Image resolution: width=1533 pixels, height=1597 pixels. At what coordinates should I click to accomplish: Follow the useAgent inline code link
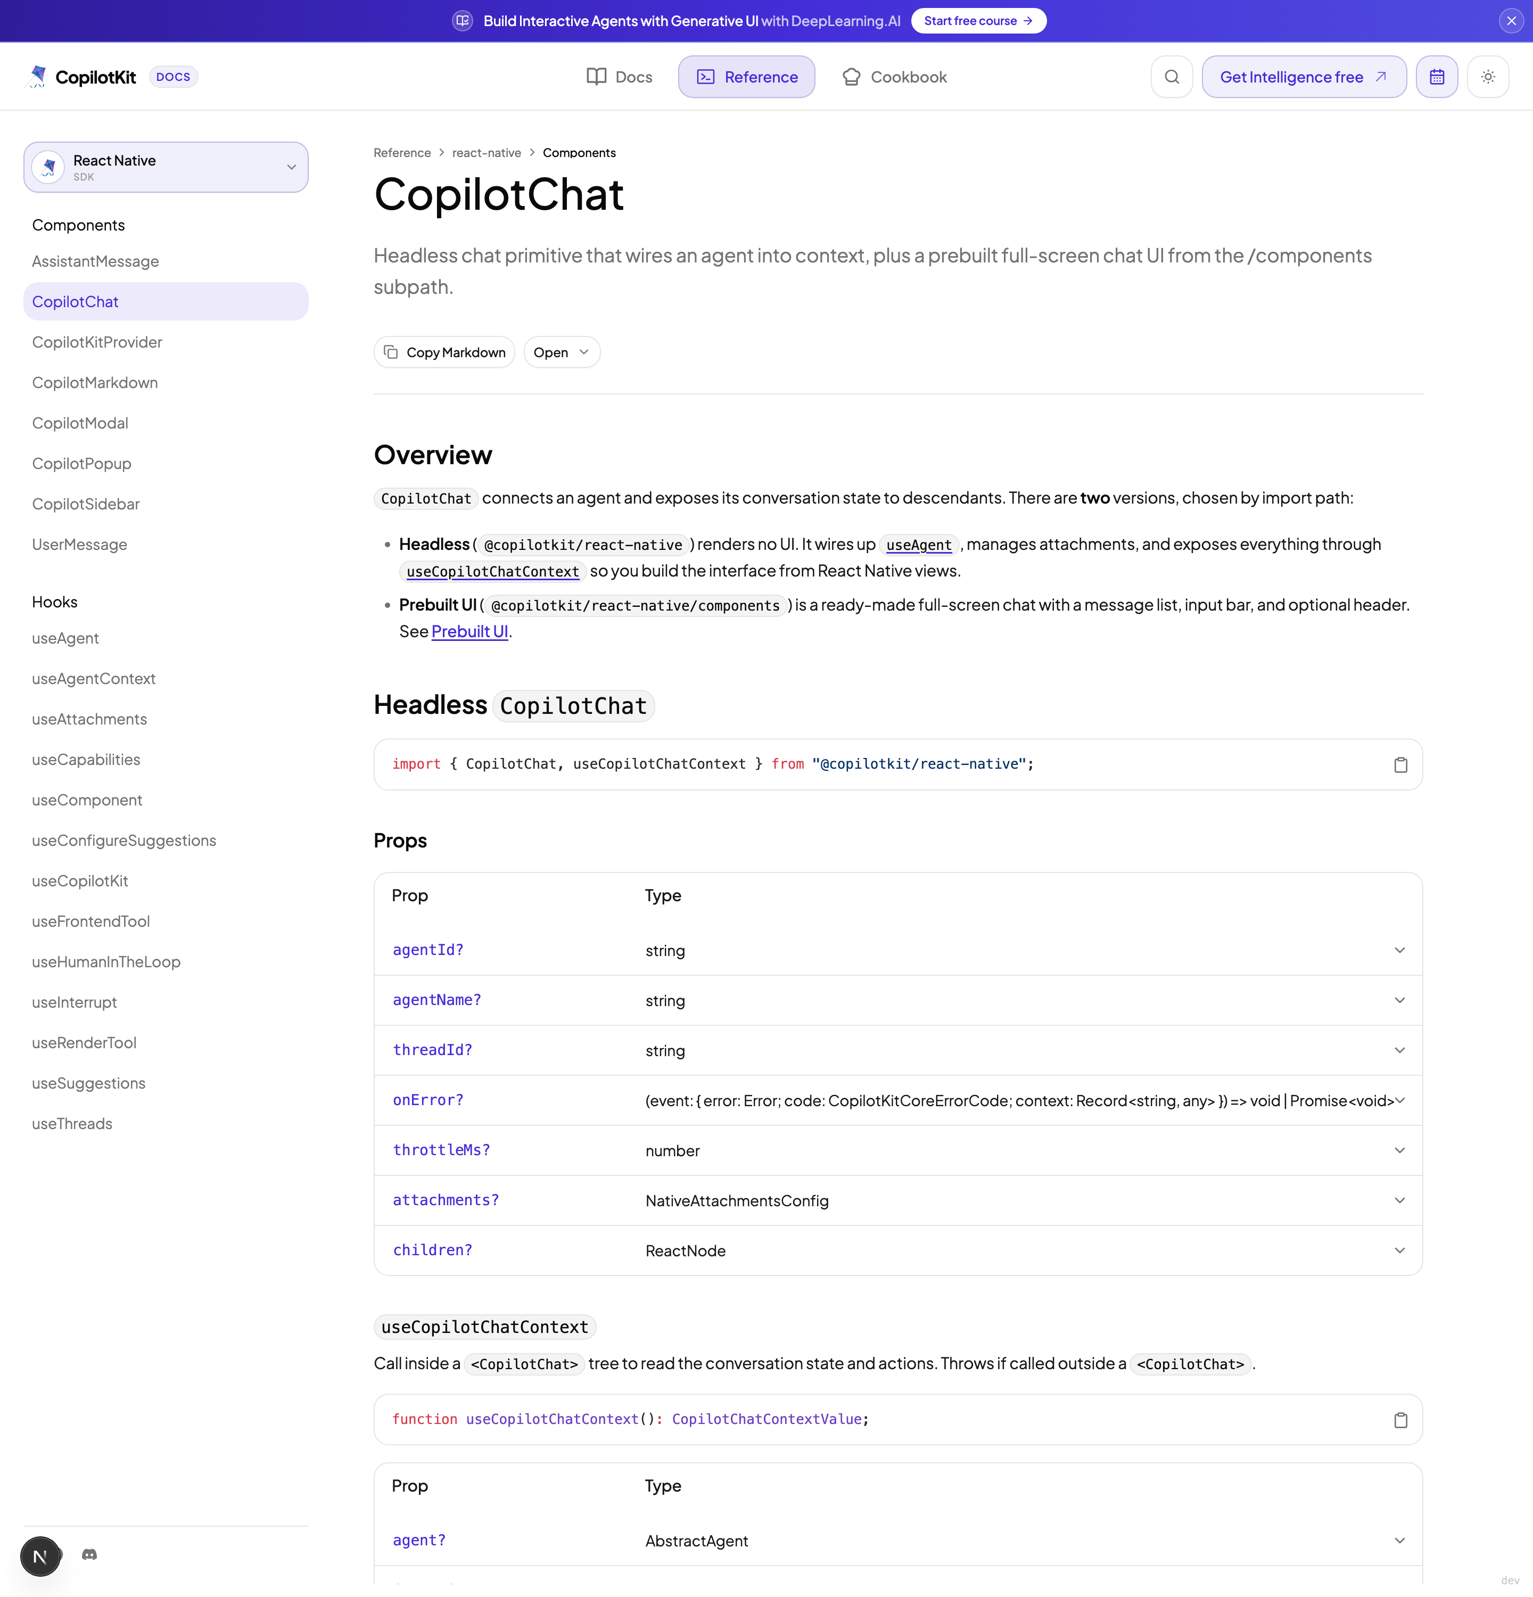919,545
